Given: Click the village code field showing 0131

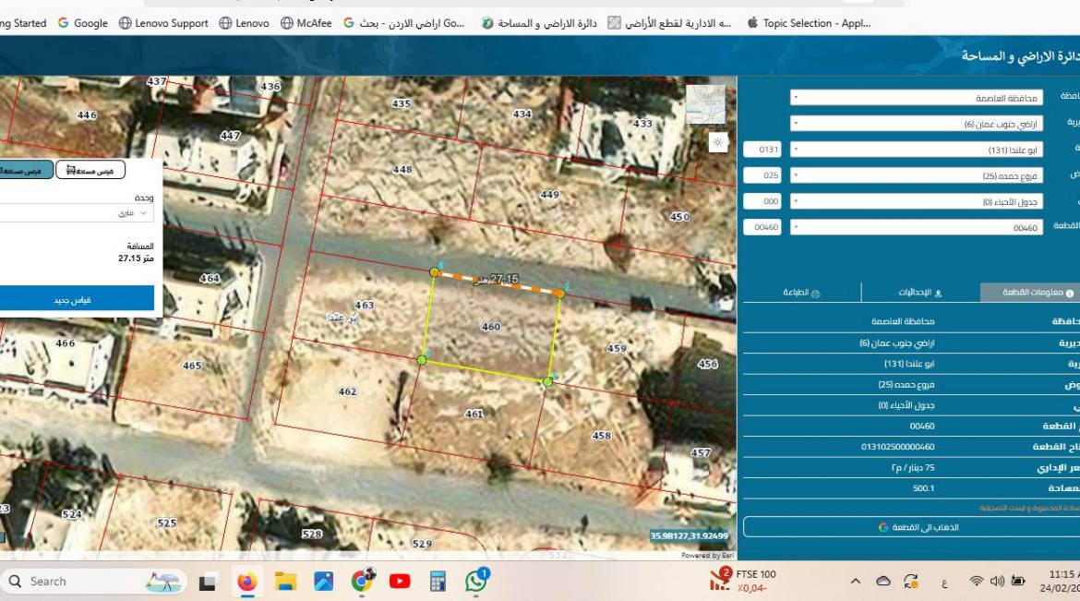Looking at the screenshot, I should coord(762,150).
